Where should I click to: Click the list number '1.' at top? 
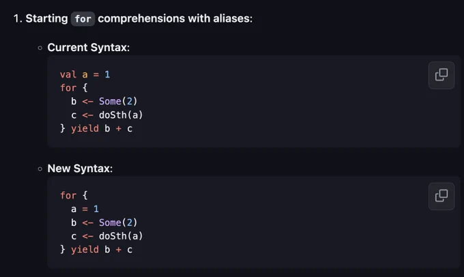tap(18, 18)
